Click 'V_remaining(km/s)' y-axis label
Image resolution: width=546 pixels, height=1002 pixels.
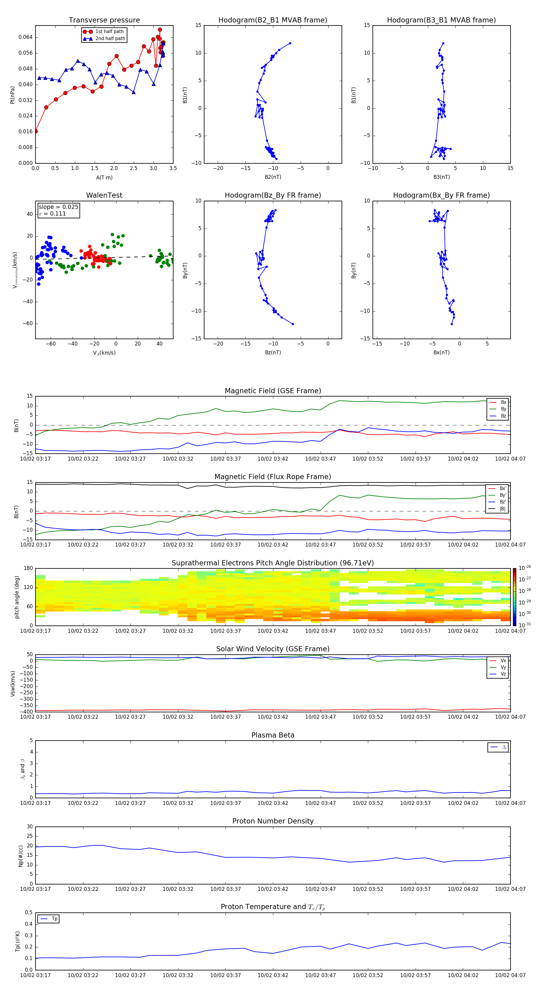(x=15, y=270)
